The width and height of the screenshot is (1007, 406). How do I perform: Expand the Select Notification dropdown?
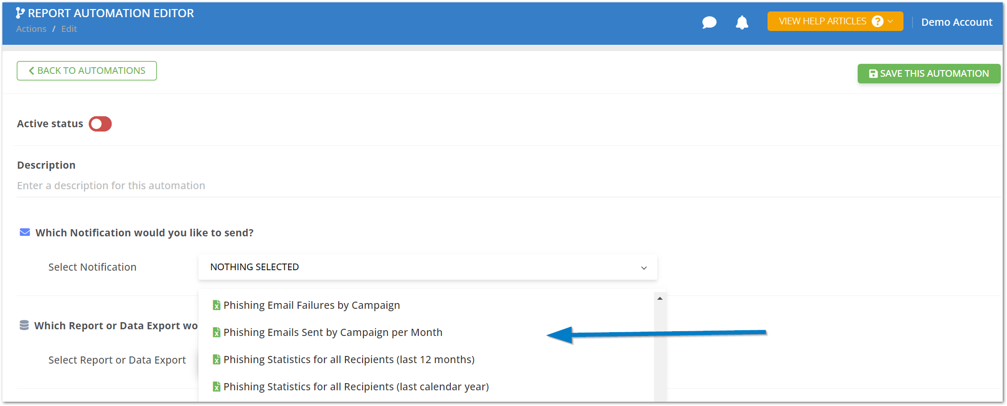point(428,267)
